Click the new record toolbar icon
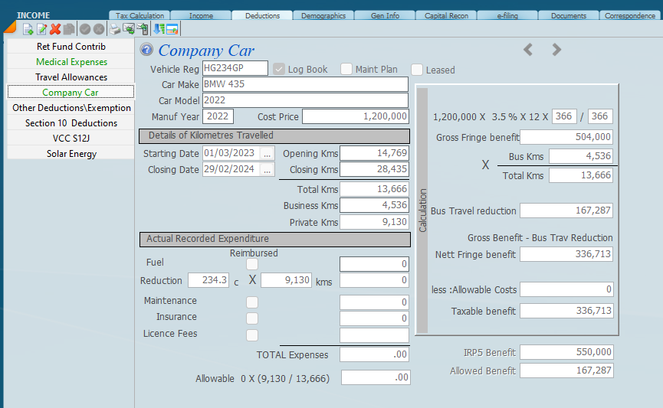 click(x=28, y=29)
